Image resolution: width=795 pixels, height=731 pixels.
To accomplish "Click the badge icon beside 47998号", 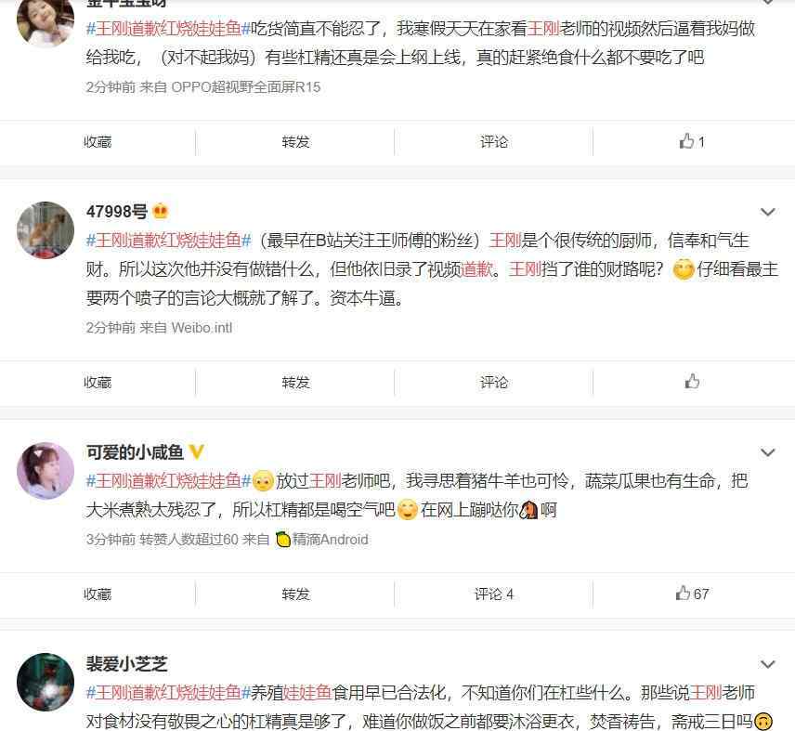I will [161, 211].
